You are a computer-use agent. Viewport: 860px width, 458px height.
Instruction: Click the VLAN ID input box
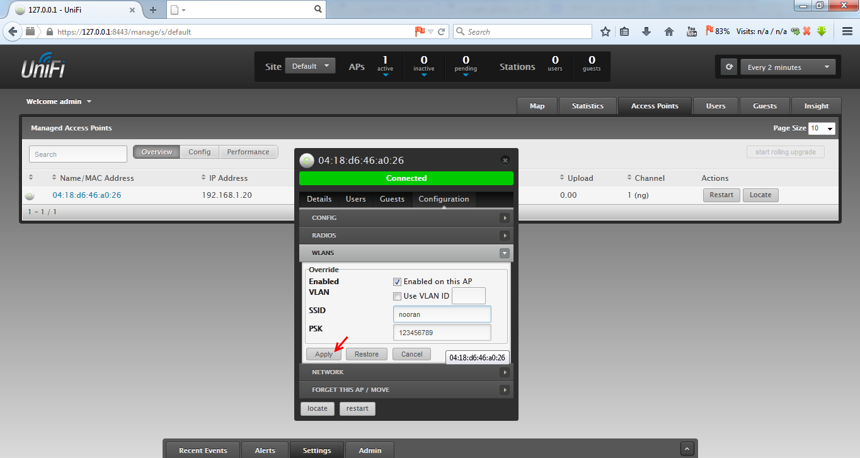(x=469, y=296)
